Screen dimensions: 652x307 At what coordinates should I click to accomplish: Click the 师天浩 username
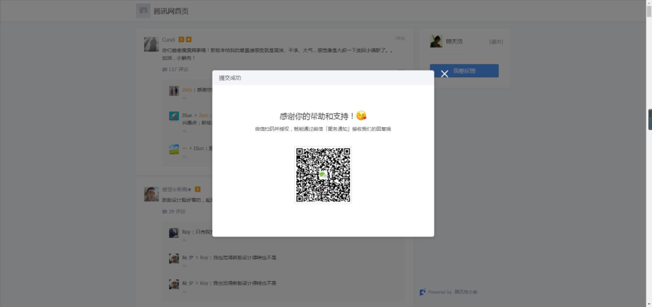coord(454,42)
